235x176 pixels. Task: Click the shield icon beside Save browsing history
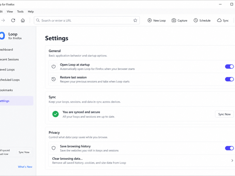tap(53, 148)
